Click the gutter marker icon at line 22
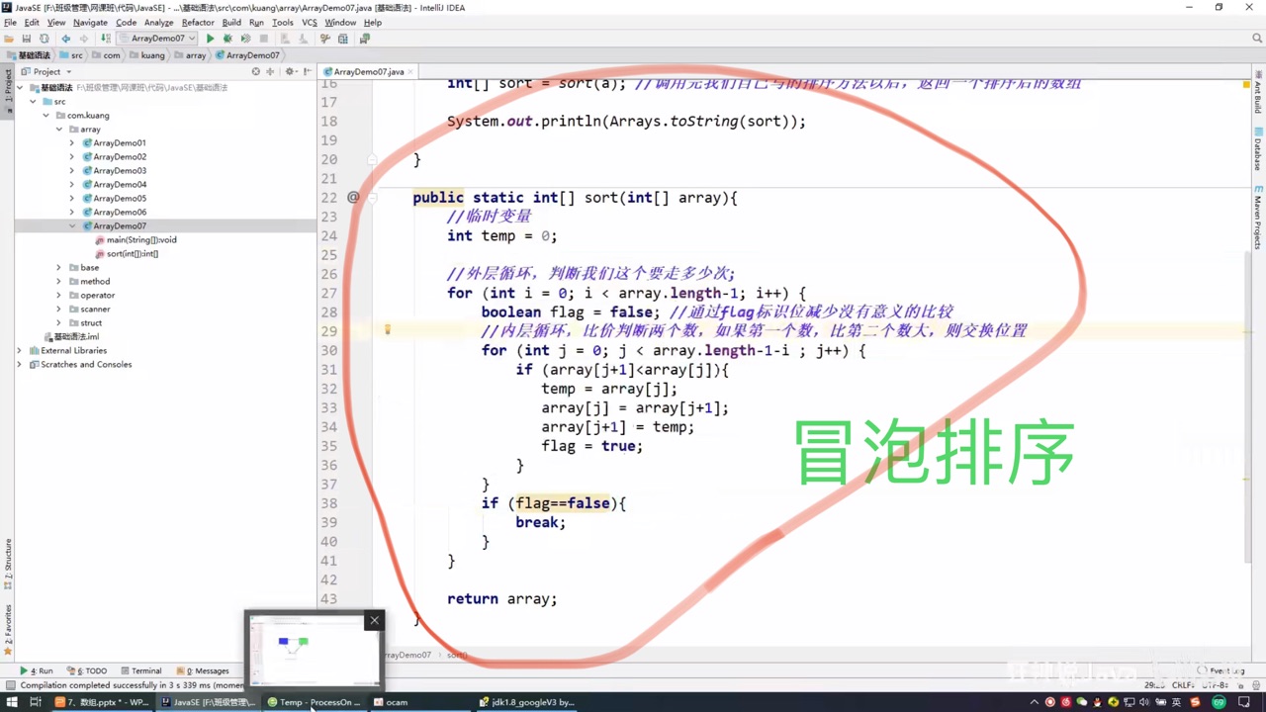1266x712 pixels. pos(353,197)
